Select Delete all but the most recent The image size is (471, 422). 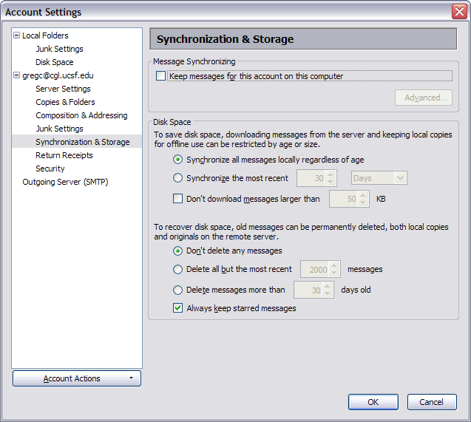pyautogui.click(x=177, y=270)
